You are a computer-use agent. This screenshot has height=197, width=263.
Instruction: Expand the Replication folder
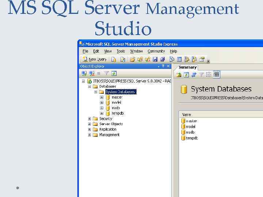89,130
